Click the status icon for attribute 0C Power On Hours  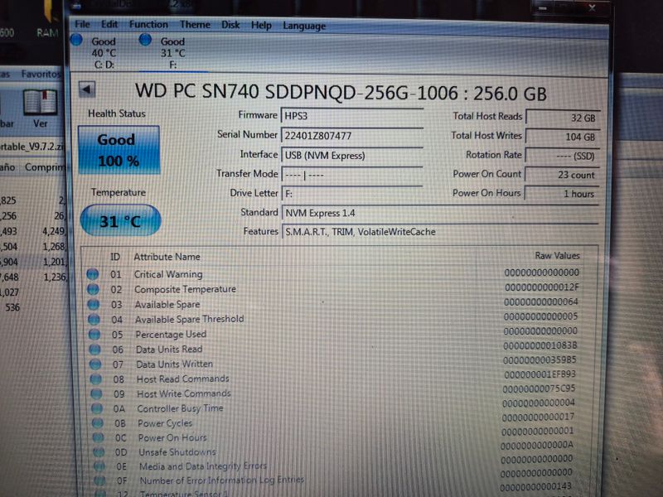coord(98,438)
